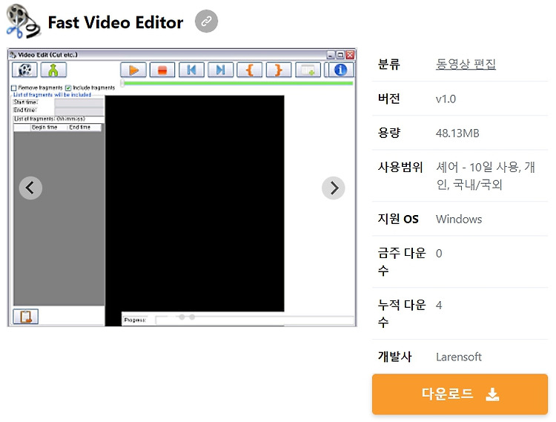Click the clipboard icon below fragment list
Image resolution: width=556 pixels, height=422 pixels.
(25, 317)
